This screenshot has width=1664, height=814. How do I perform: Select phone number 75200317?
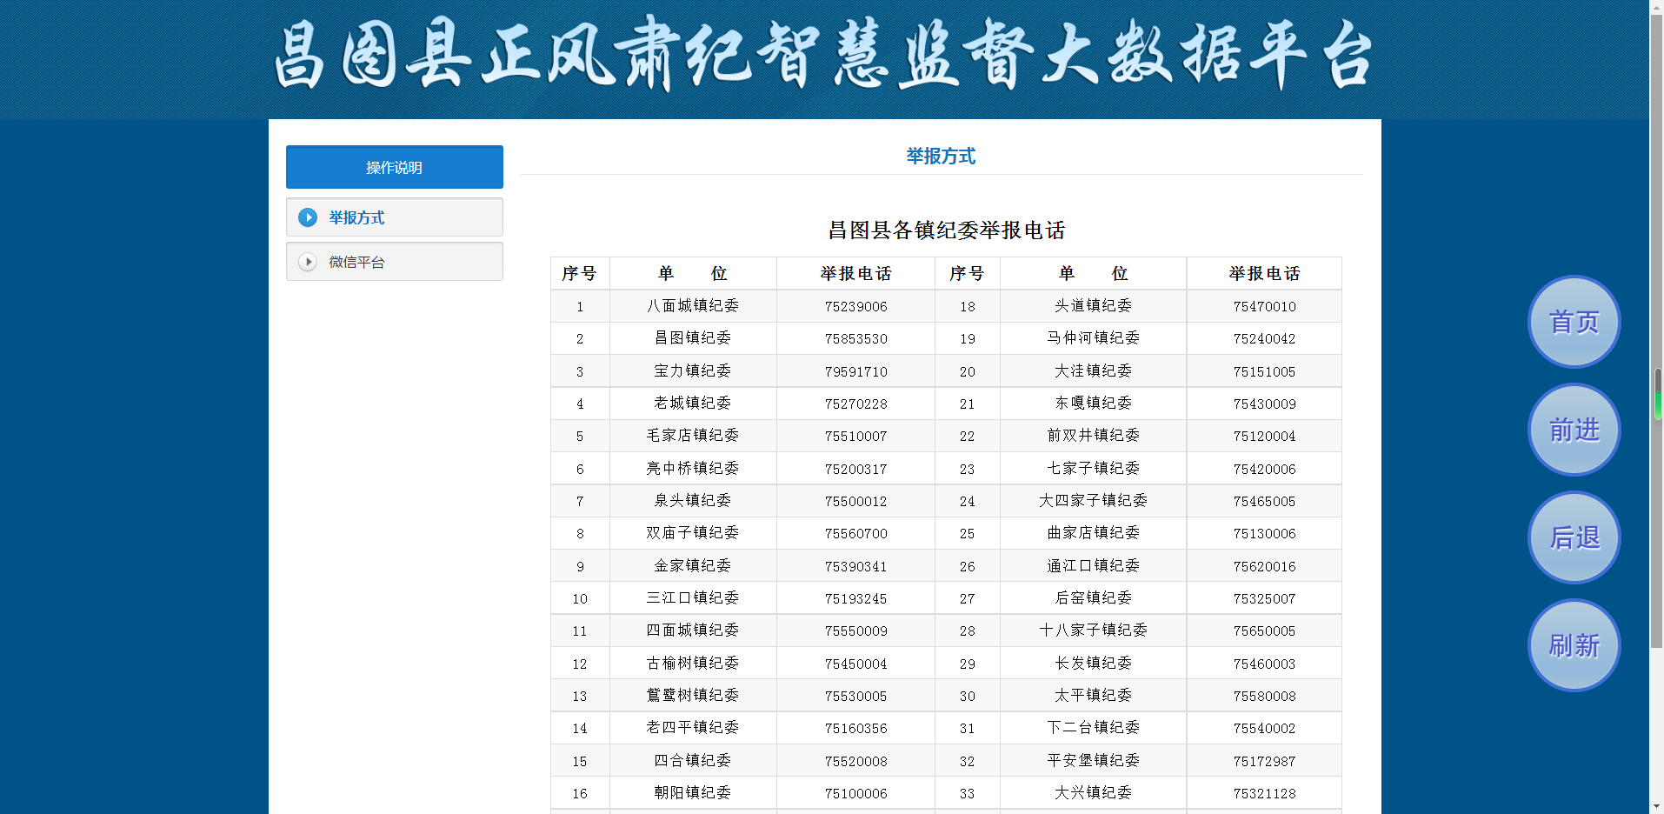tap(856, 470)
